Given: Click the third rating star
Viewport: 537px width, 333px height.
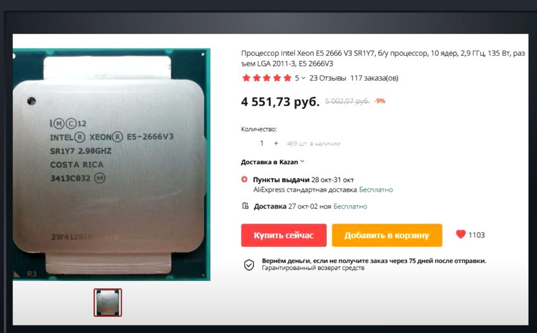Looking at the screenshot, I should click(x=267, y=78).
